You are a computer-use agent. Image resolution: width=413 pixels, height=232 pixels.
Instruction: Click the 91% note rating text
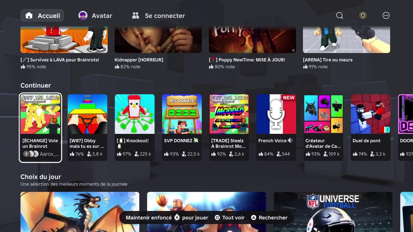coord(315,67)
